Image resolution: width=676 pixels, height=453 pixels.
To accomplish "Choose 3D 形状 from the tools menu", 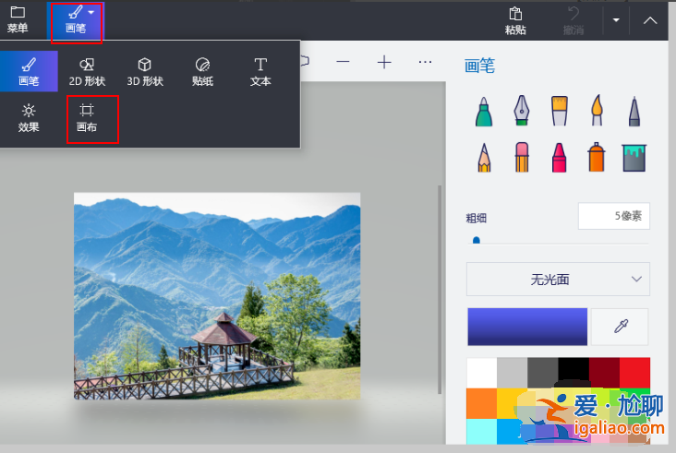I will click(x=145, y=72).
